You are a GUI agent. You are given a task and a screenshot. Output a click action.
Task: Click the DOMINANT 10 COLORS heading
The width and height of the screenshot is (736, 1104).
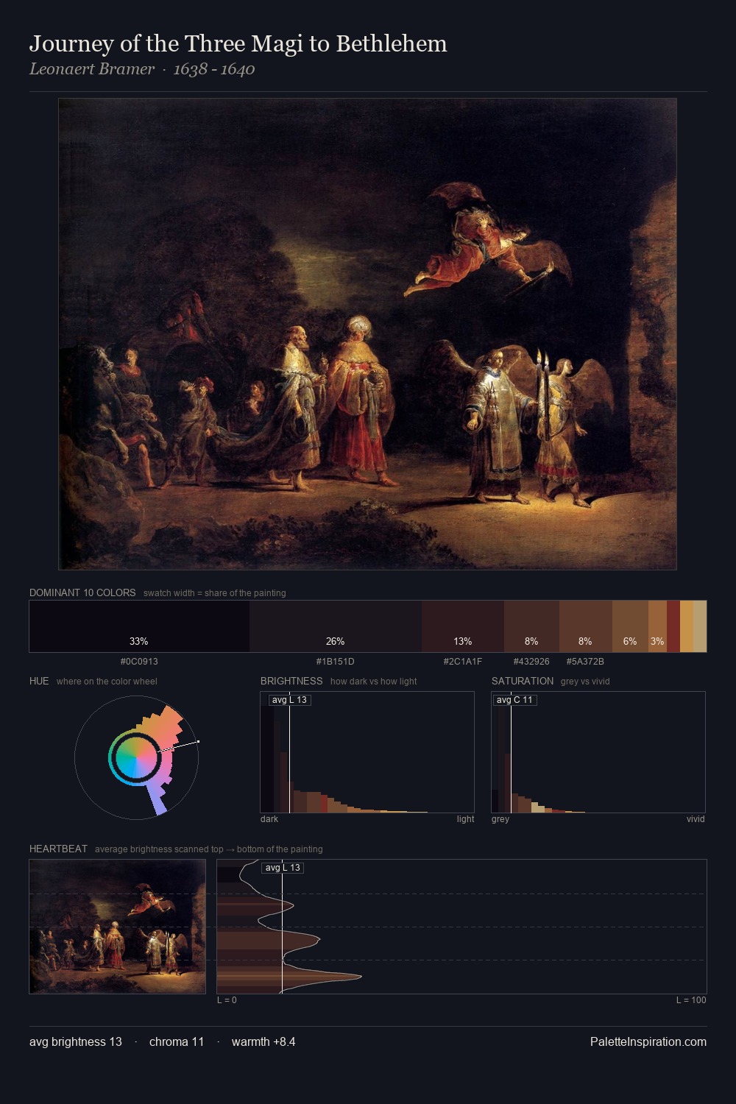[x=82, y=592]
